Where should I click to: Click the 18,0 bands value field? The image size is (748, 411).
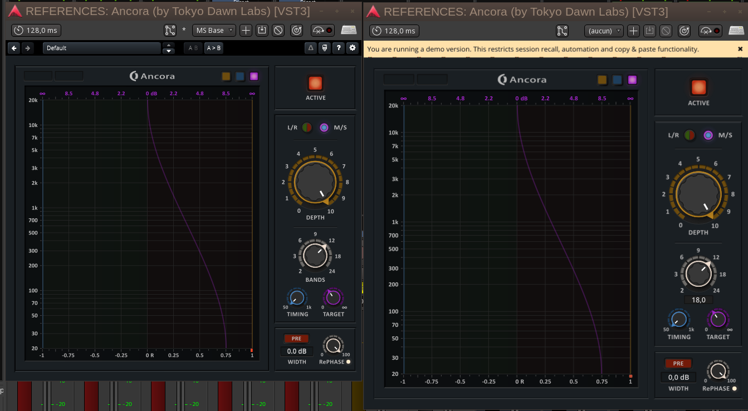pyautogui.click(x=698, y=300)
